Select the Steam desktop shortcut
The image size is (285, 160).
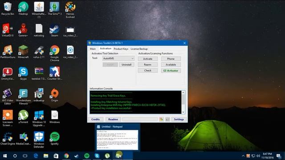pos(54,30)
